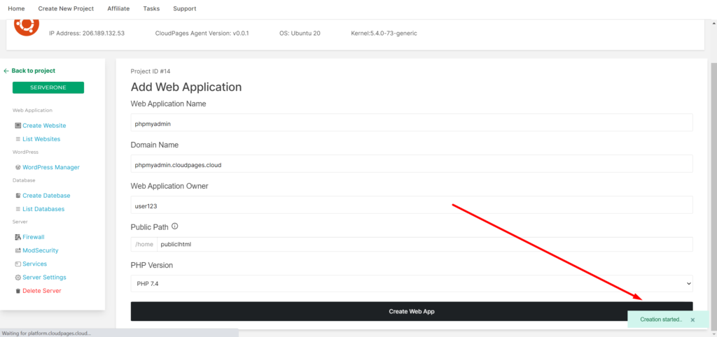The width and height of the screenshot is (717, 337).
Task: Go Back to project link
Action: [34, 71]
